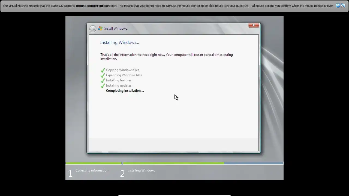This screenshot has width=349, height=196.
Task: Click checkmark beside Copying Windows files
Action: (103, 70)
